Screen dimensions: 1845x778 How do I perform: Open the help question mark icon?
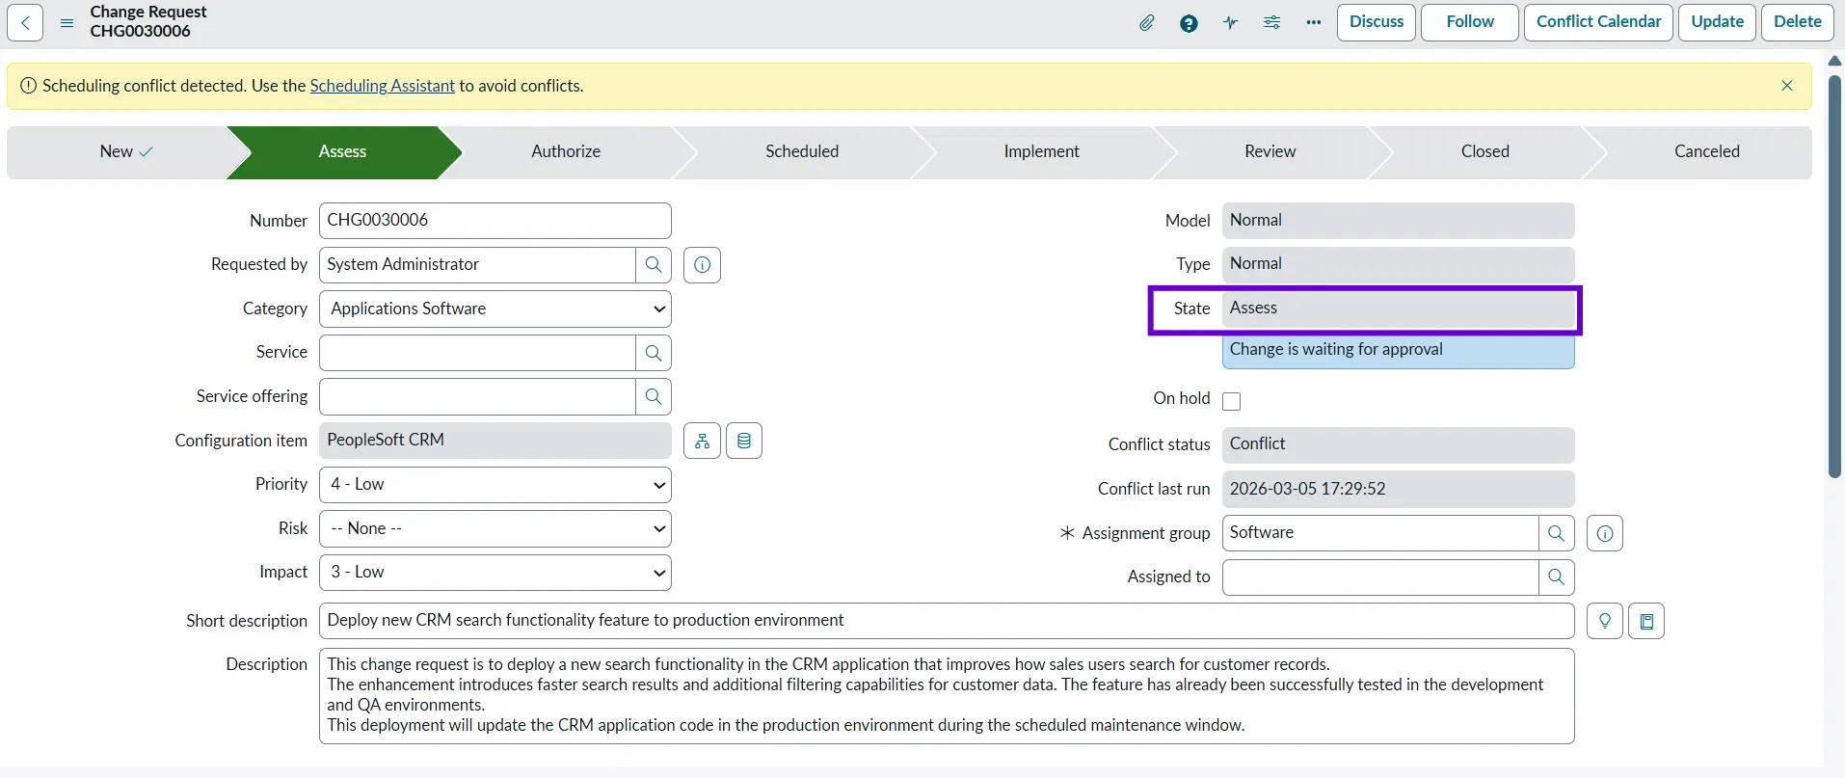(1189, 23)
